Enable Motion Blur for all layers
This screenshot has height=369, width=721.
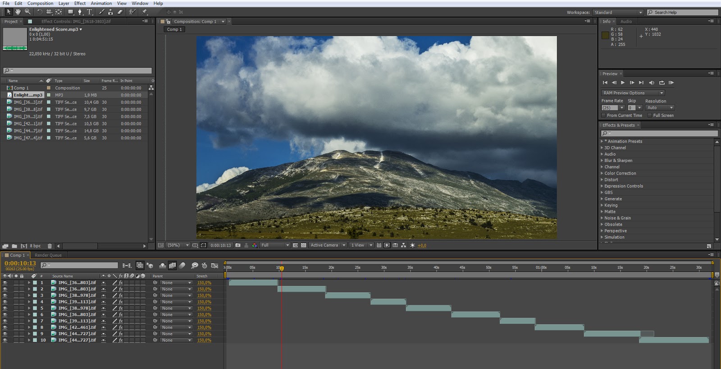(182, 266)
